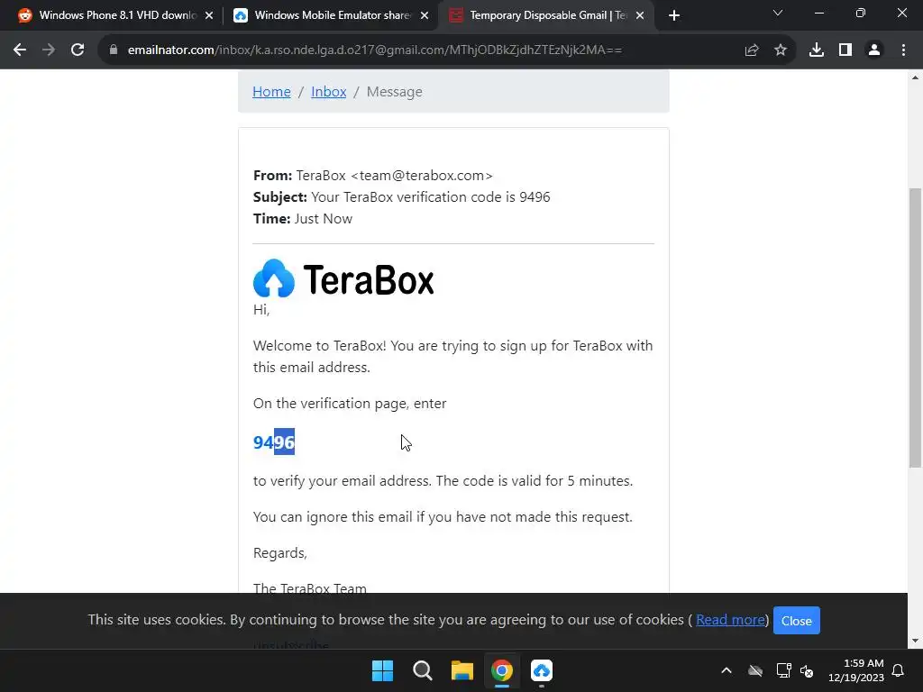Toggle Chrome side panel icon
Image resolution: width=923 pixels, height=692 pixels.
[x=845, y=50]
